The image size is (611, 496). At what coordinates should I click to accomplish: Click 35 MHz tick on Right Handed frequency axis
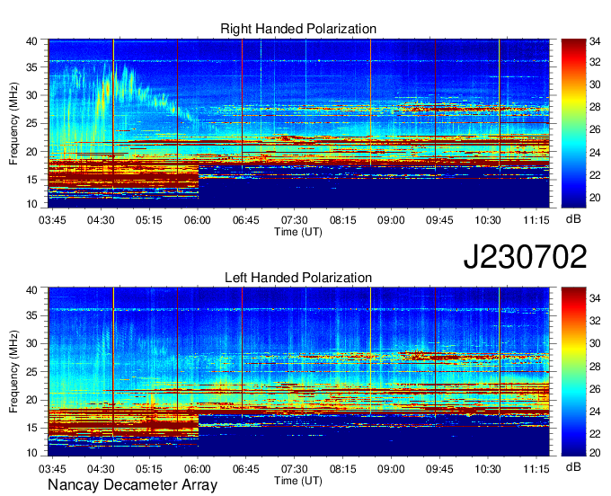pos(31,67)
